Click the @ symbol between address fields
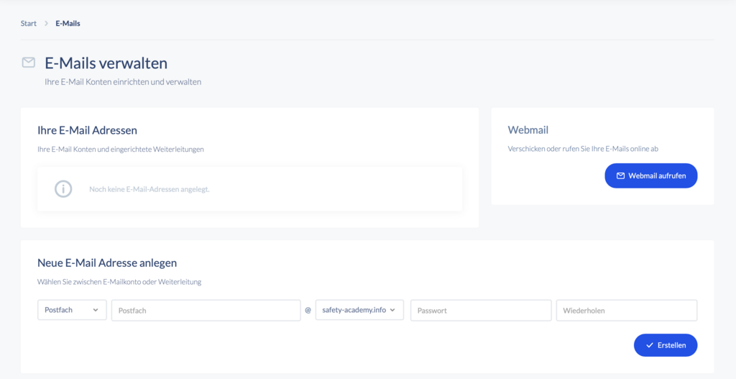 pyautogui.click(x=308, y=311)
